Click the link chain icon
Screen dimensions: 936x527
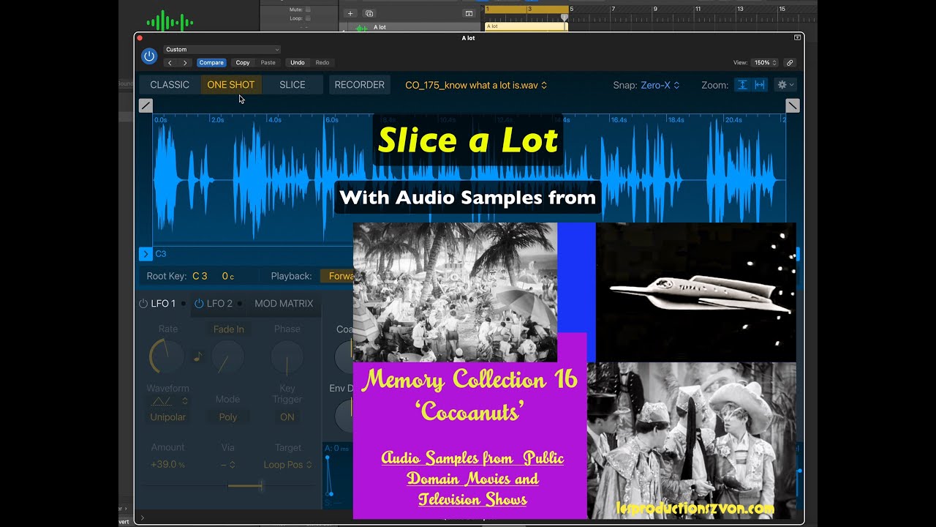click(x=790, y=63)
